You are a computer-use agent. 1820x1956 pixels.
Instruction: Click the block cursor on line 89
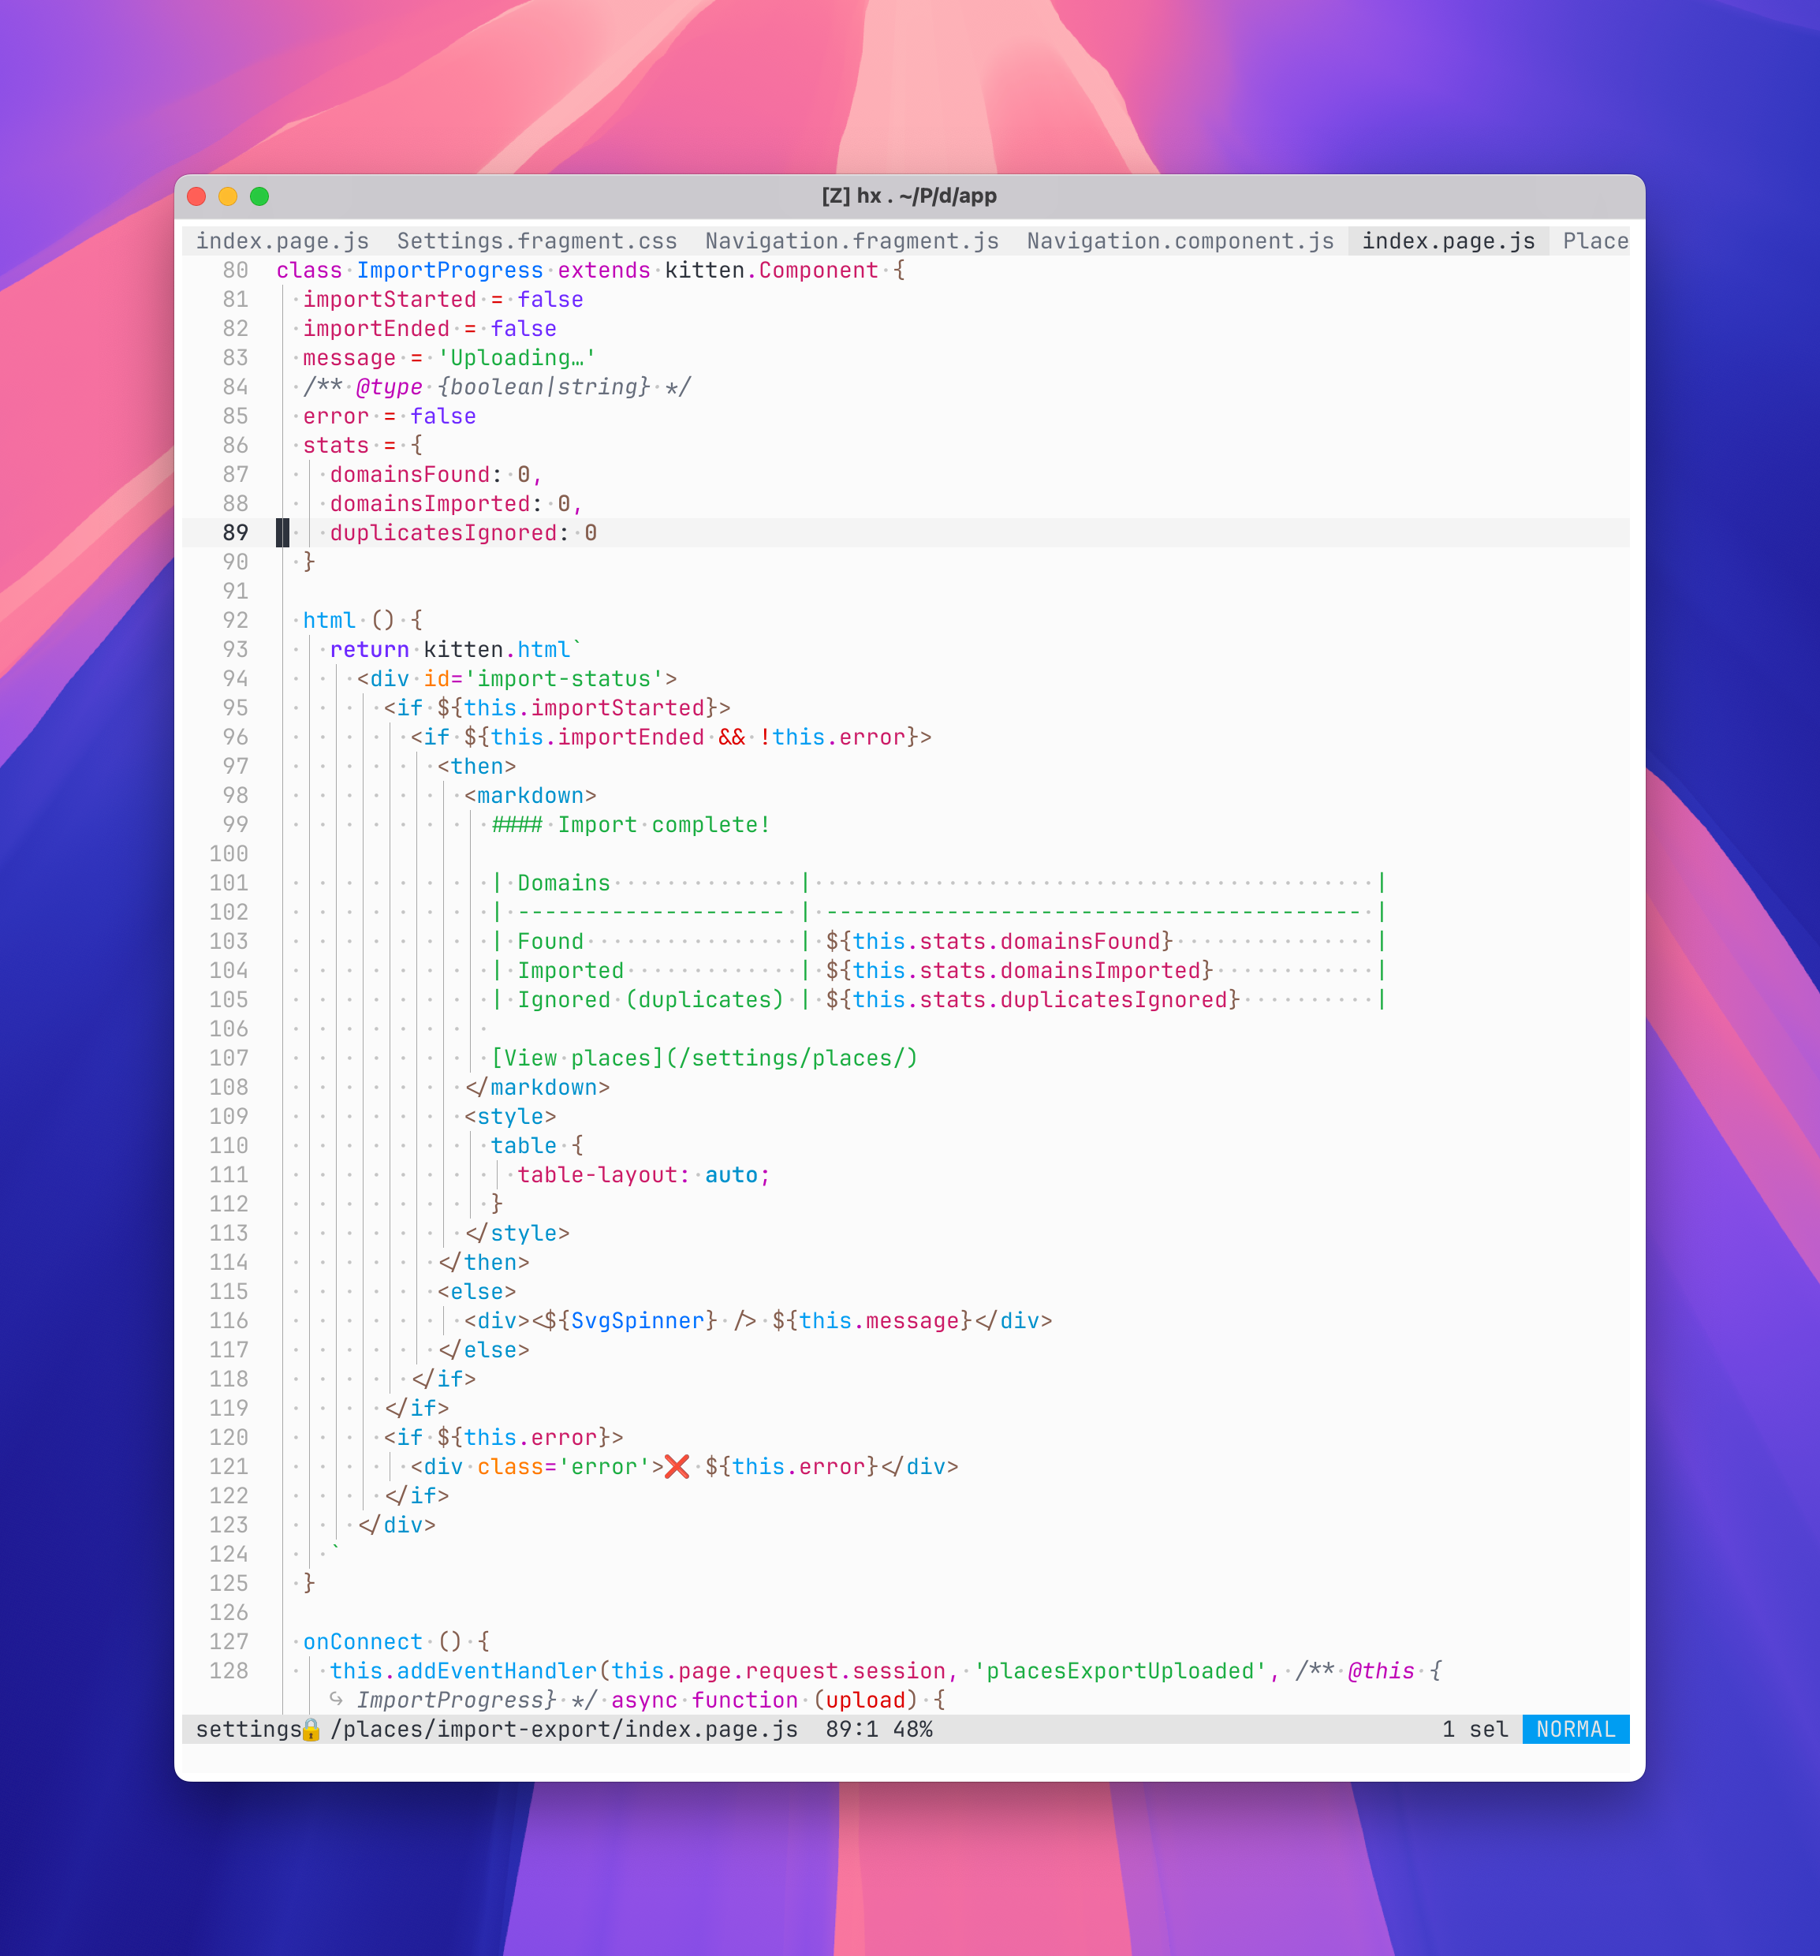[x=282, y=533]
